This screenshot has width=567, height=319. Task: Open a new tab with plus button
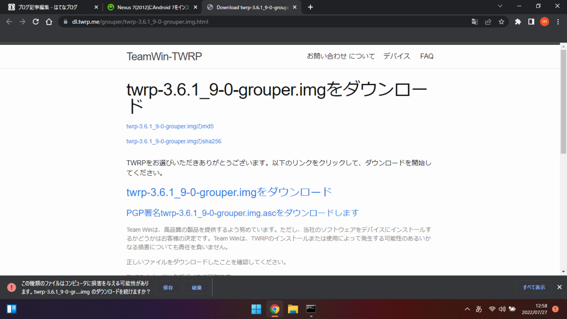tap(310, 7)
